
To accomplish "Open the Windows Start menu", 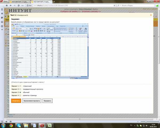I will [3, 126].
